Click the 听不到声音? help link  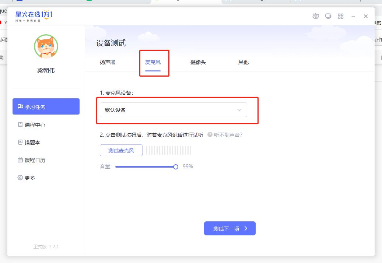point(228,135)
